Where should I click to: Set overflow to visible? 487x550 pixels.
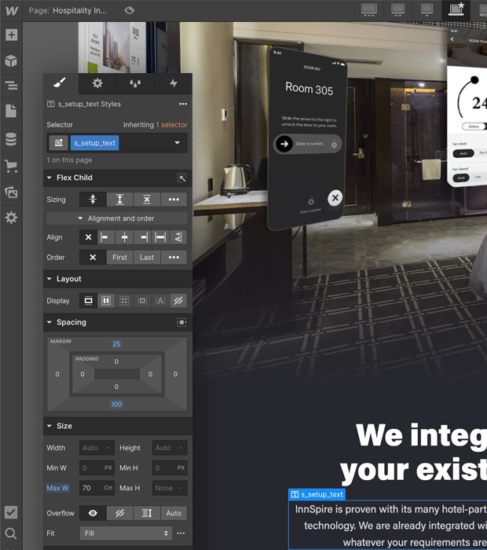pos(93,513)
